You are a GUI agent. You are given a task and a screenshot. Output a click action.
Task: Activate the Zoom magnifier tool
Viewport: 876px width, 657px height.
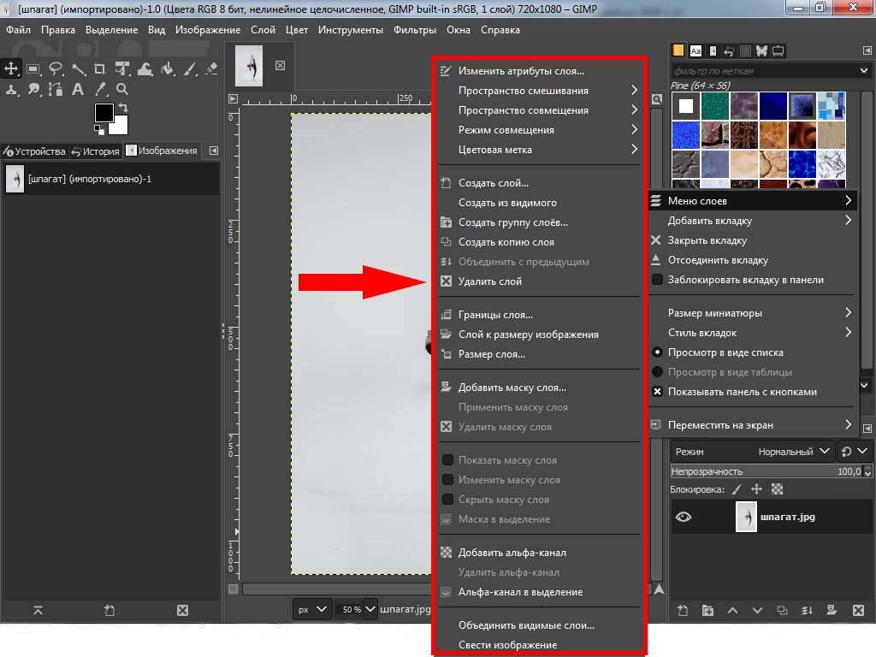[x=122, y=89]
